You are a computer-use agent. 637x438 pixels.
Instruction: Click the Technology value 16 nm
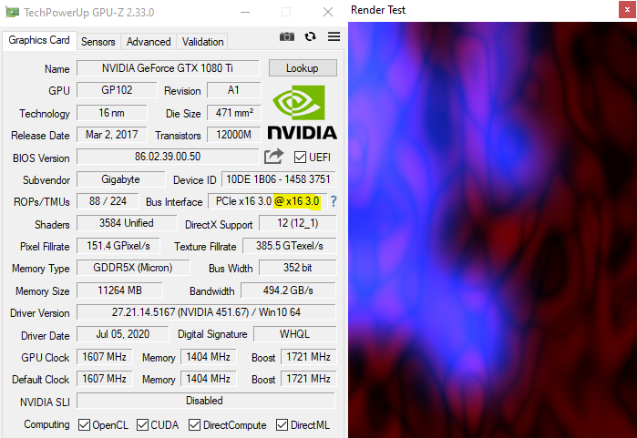pyautogui.click(x=112, y=112)
